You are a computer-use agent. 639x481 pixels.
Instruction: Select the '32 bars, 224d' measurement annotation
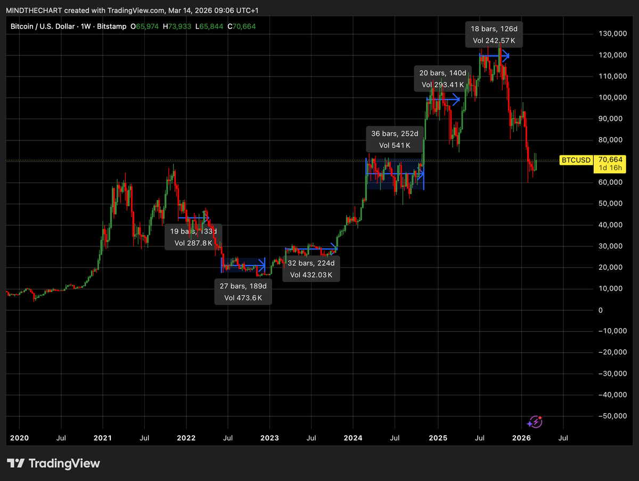(x=311, y=268)
